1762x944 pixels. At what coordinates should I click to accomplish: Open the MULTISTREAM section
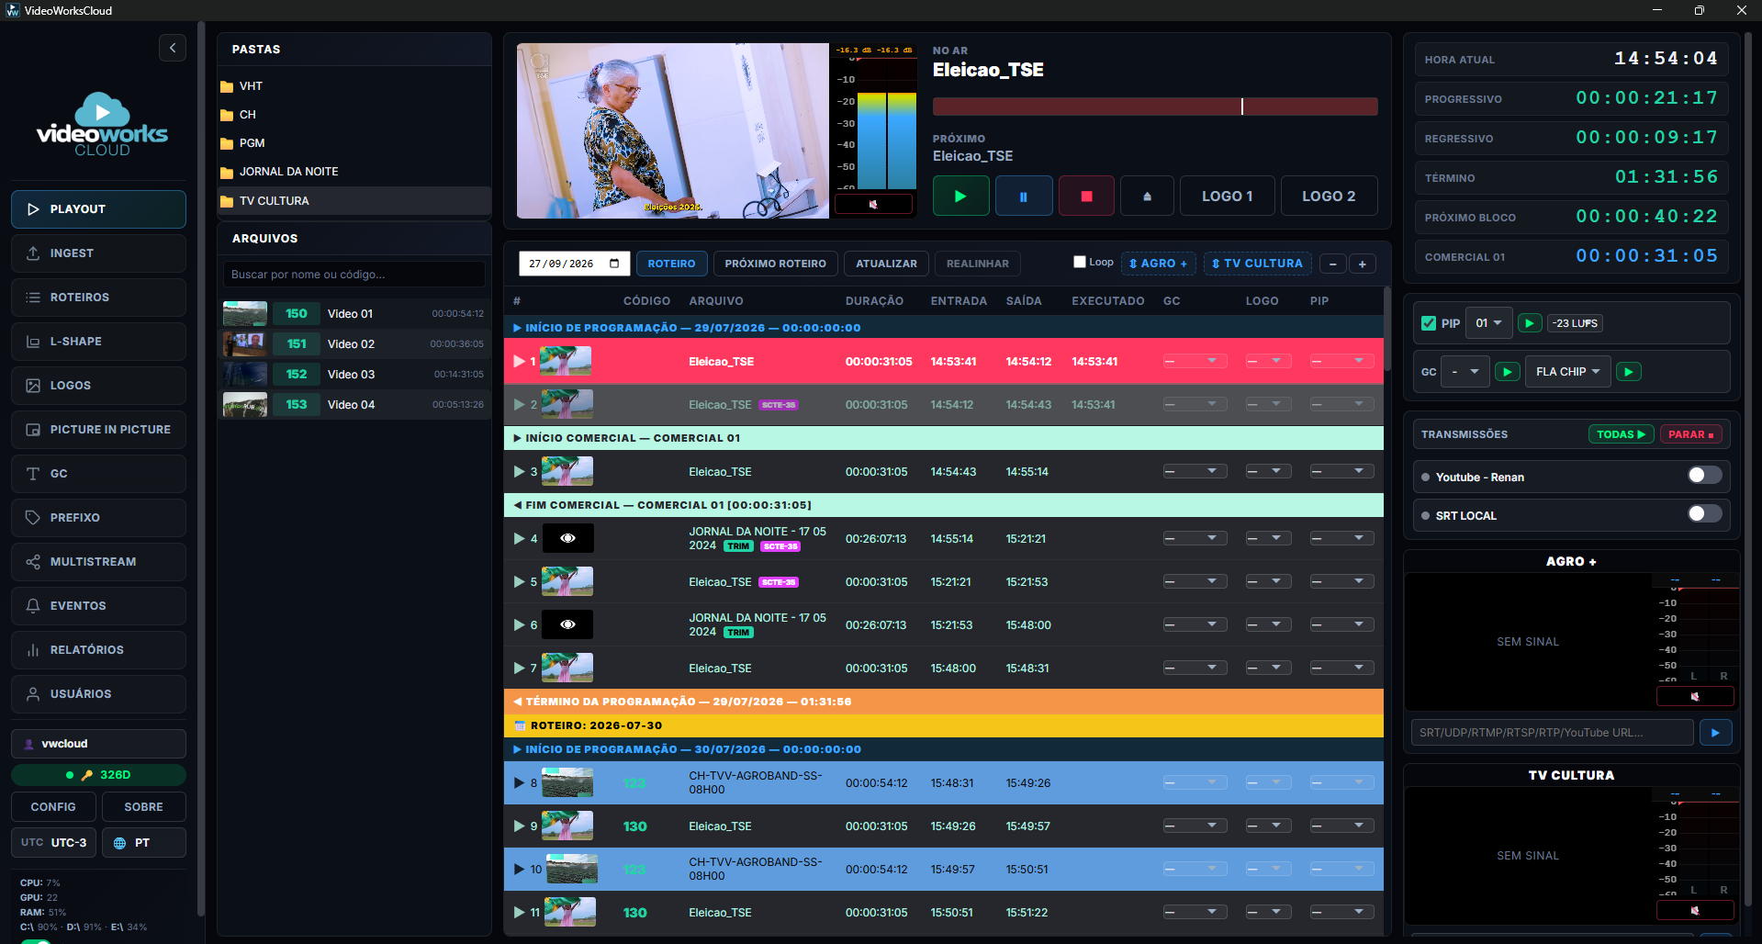point(98,562)
